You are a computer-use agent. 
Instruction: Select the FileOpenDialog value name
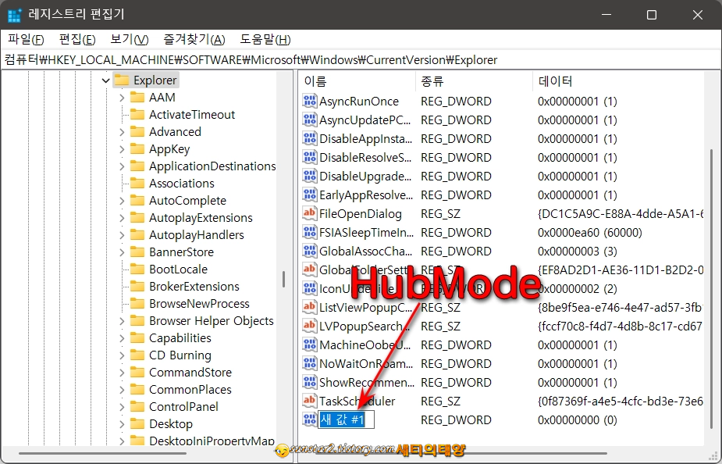(360, 214)
